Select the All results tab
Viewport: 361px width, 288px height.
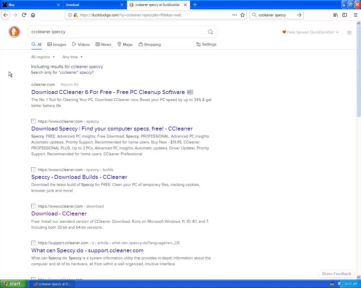(x=37, y=44)
